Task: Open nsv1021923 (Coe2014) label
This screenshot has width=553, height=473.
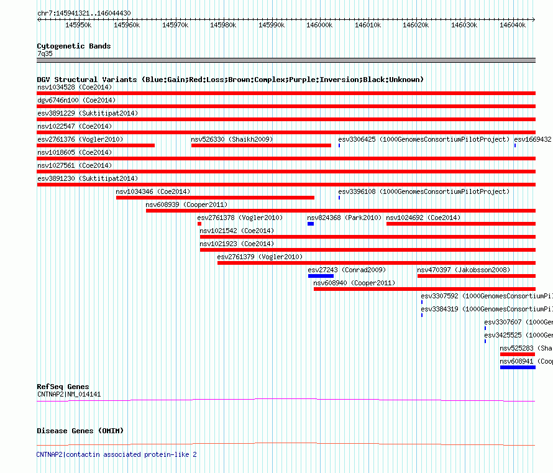Action: point(237,244)
